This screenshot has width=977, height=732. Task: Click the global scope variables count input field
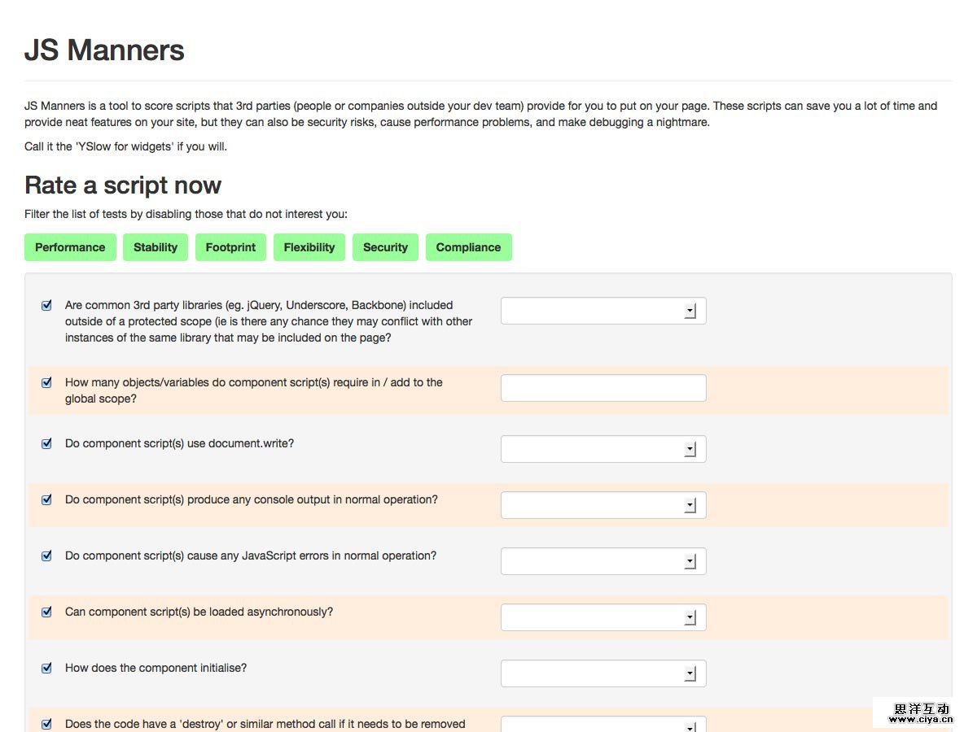coord(603,388)
